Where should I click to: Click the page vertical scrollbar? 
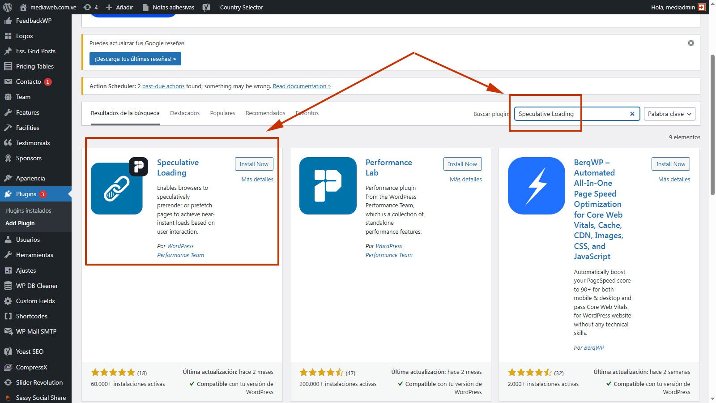click(712, 125)
